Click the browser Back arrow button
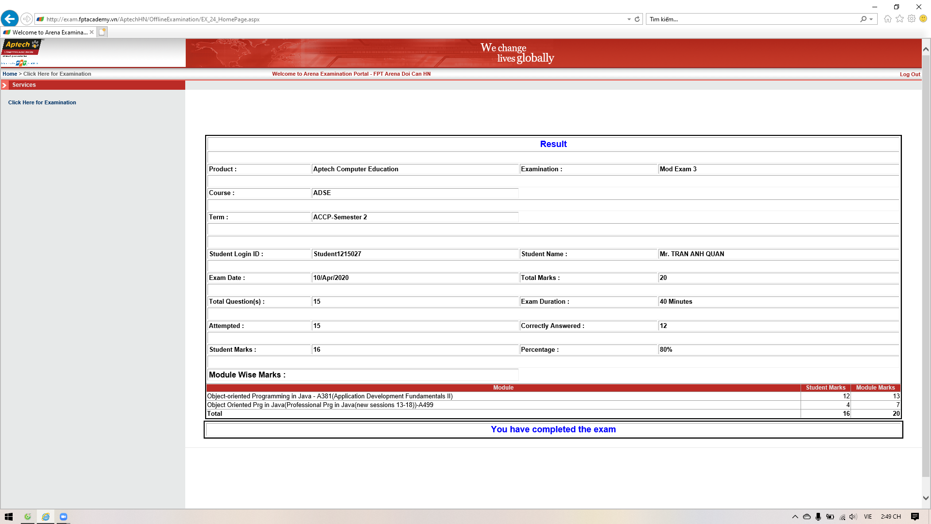 tap(10, 19)
